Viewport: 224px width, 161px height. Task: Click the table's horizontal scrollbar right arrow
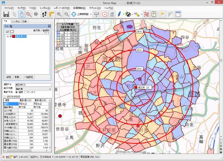coord(47,151)
